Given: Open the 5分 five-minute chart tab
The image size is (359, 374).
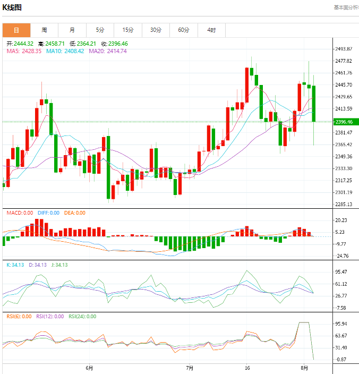Looking at the screenshot, I should coord(100,30).
